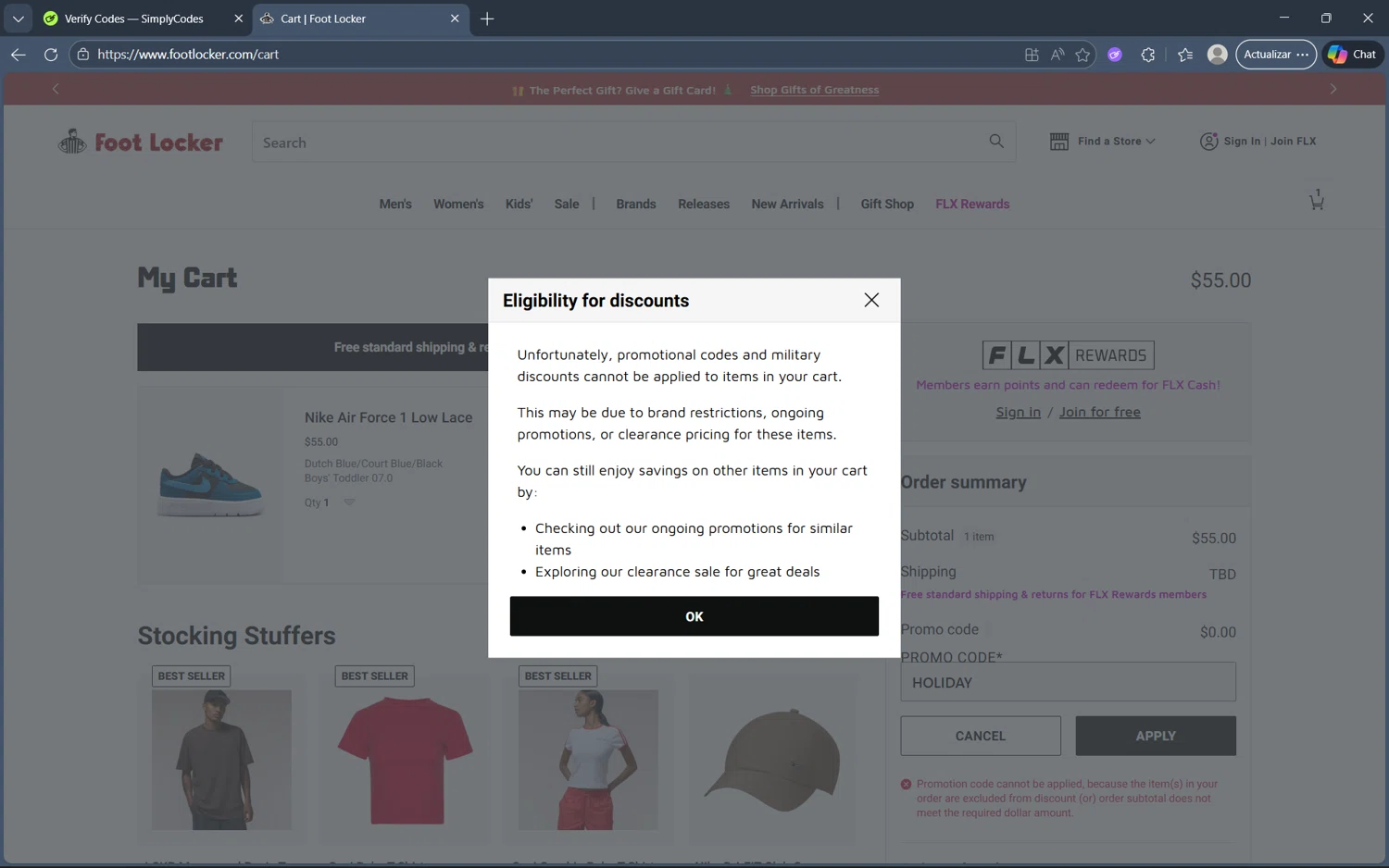Open the Sale menu
Viewport: 1389px width, 868px height.
(x=567, y=205)
